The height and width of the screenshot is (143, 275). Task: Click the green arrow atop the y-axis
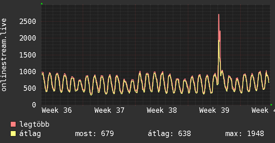tap(42, 4)
